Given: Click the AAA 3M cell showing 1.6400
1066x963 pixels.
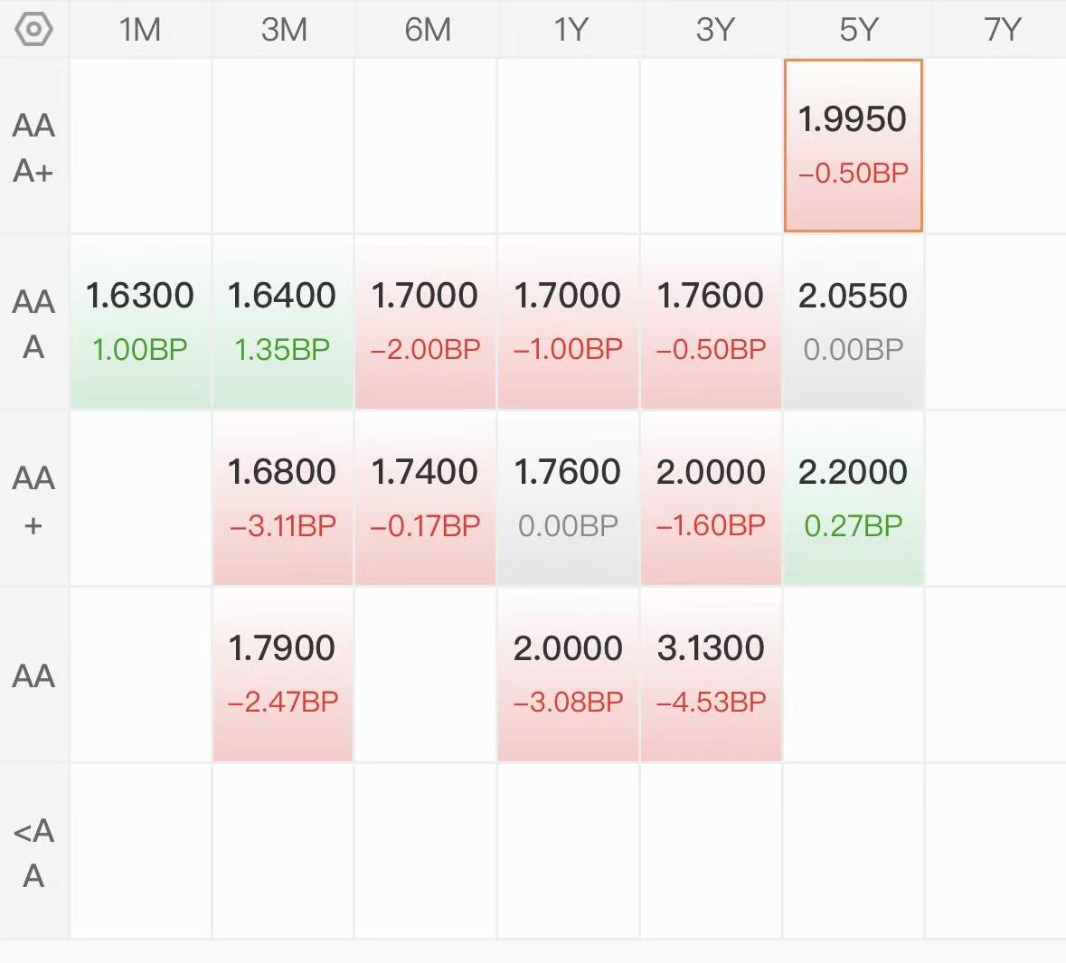Looking at the screenshot, I should coord(282,321).
